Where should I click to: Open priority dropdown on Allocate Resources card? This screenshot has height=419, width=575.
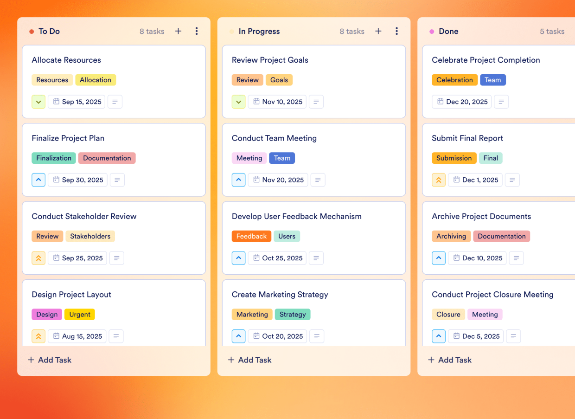click(38, 102)
